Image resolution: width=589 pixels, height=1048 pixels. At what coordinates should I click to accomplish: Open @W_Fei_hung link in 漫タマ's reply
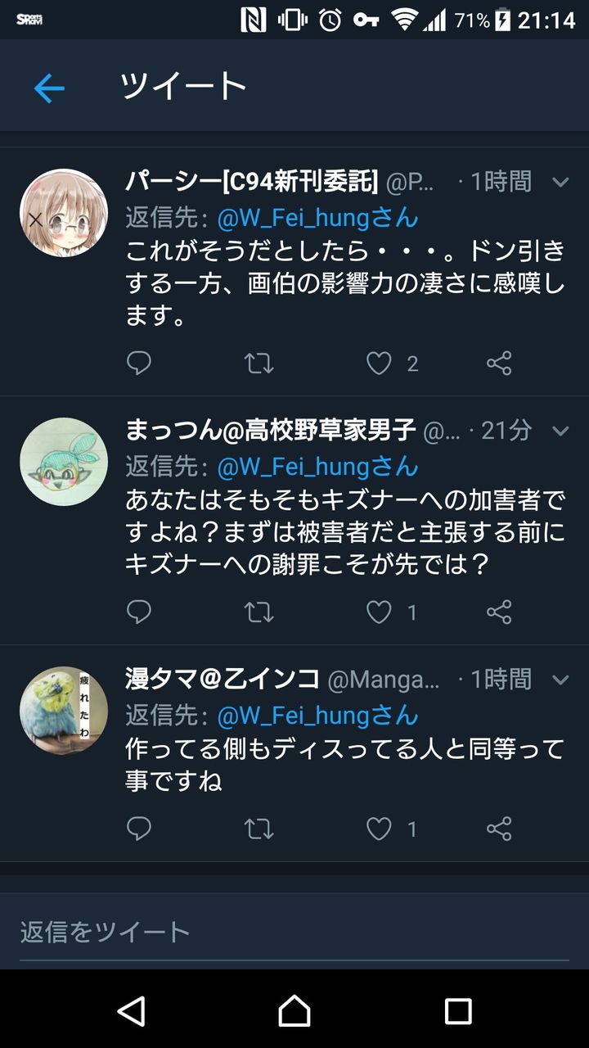[317, 715]
